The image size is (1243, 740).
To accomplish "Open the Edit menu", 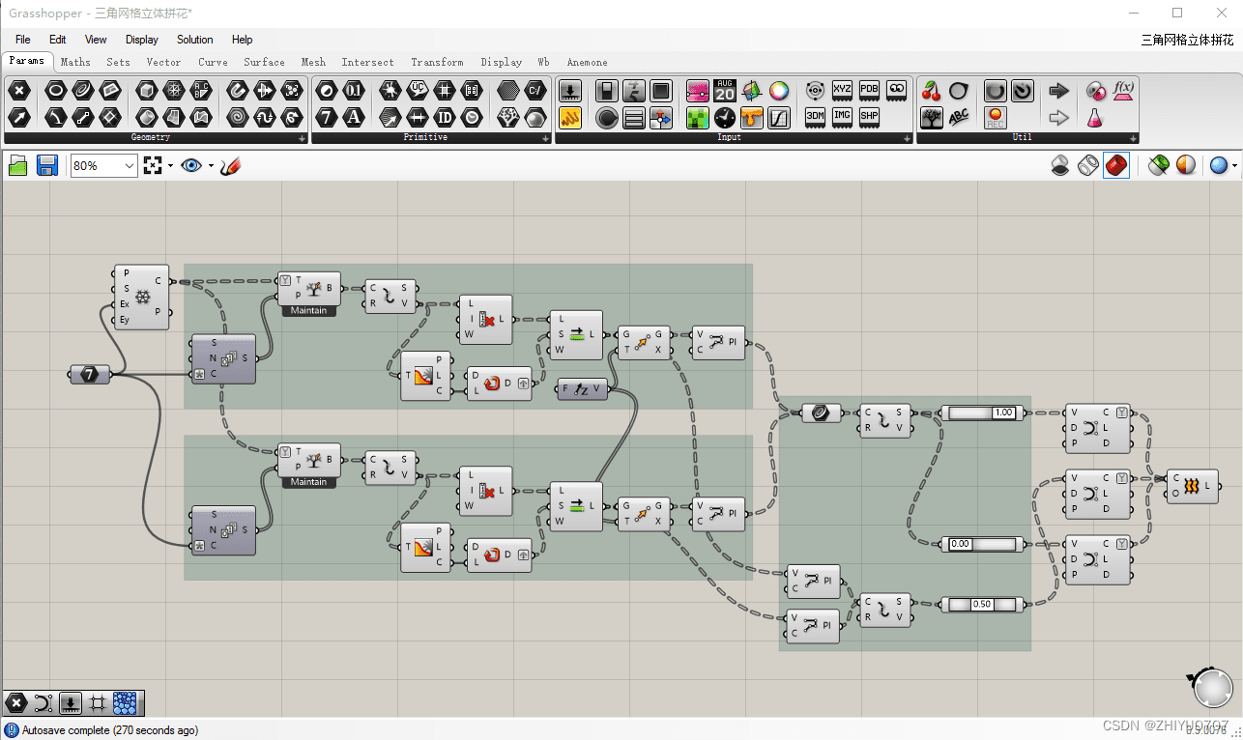I will (58, 40).
